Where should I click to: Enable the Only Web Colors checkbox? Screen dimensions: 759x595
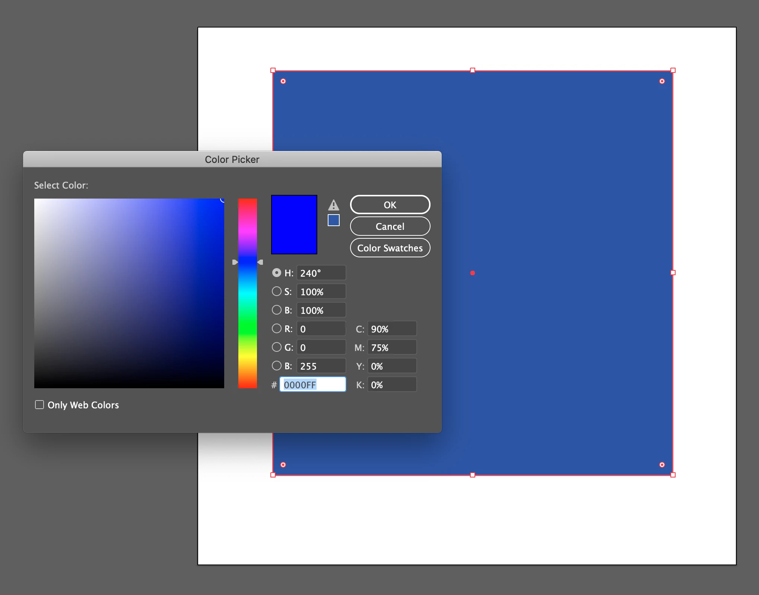coord(39,405)
